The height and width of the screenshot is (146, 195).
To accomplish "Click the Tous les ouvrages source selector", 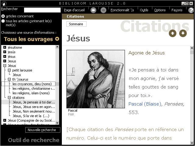I will pyautogui.click(x=28, y=39).
